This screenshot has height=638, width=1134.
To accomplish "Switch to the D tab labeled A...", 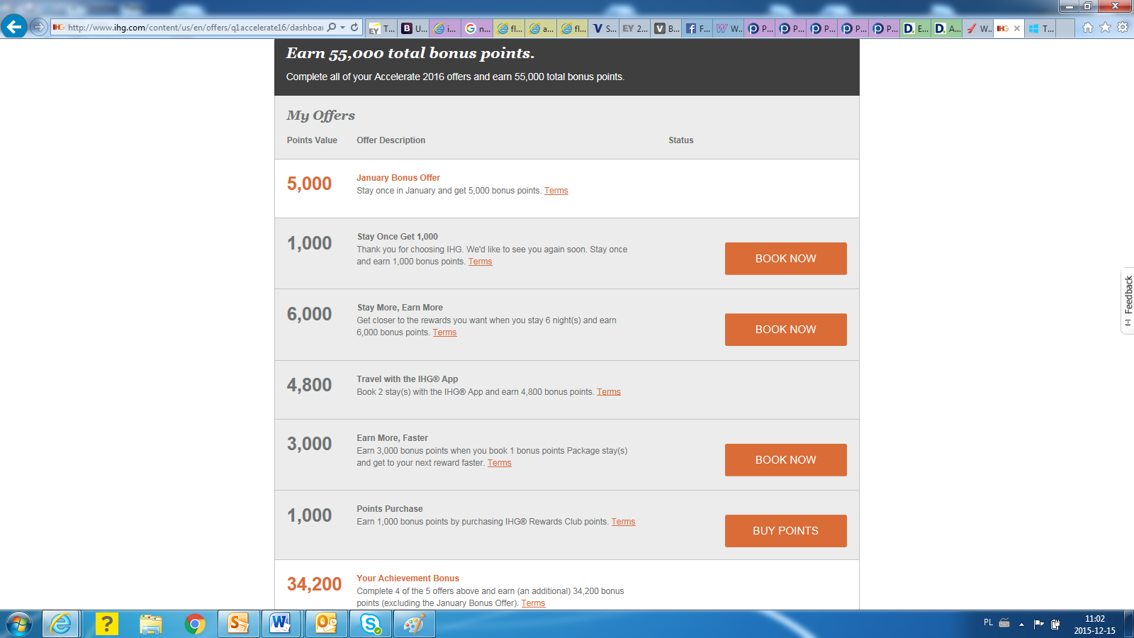I will point(947,28).
